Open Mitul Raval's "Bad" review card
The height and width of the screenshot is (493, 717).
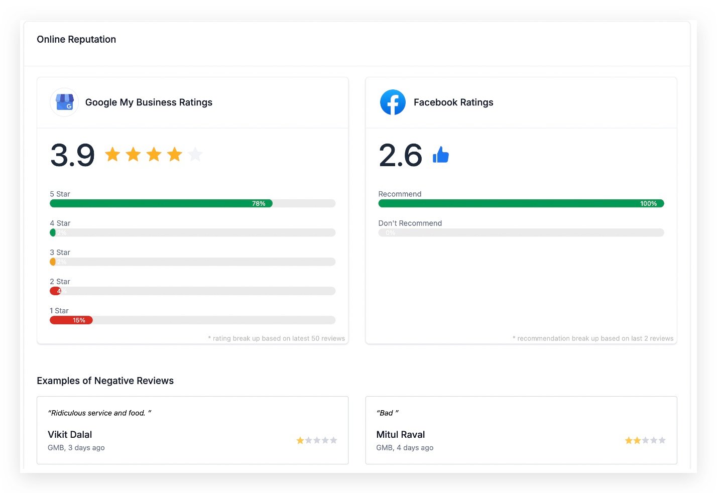(x=521, y=430)
